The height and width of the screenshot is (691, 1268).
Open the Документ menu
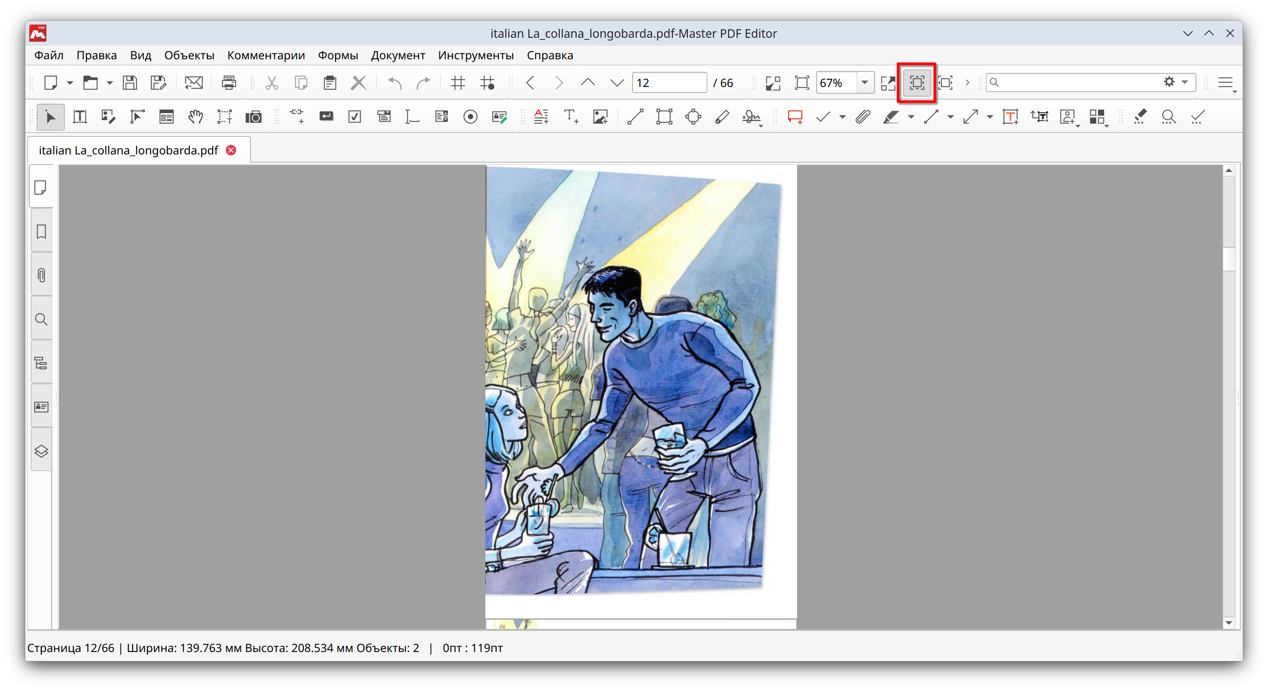click(x=398, y=55)
